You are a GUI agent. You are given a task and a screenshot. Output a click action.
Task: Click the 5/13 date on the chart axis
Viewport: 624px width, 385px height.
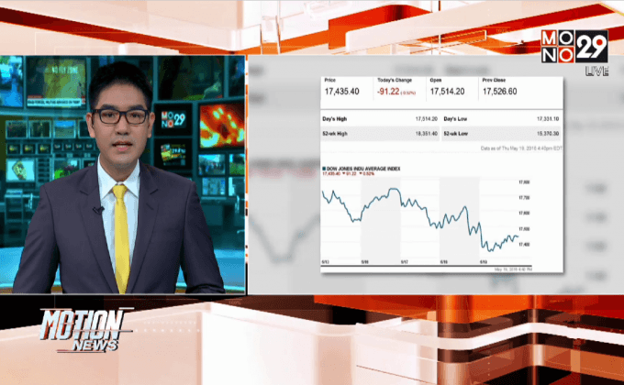click(x=325, y=262)
